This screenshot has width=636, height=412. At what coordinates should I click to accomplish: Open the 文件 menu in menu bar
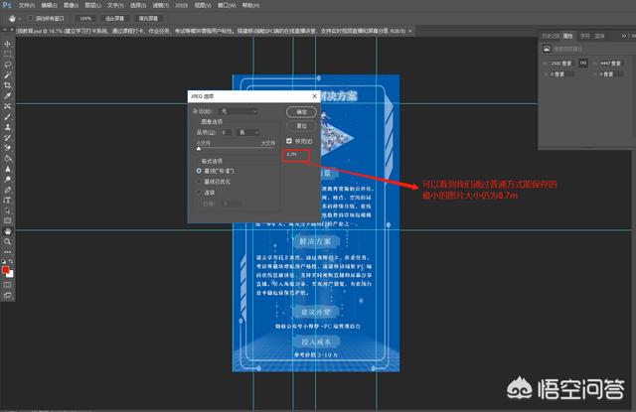point(23,5)
